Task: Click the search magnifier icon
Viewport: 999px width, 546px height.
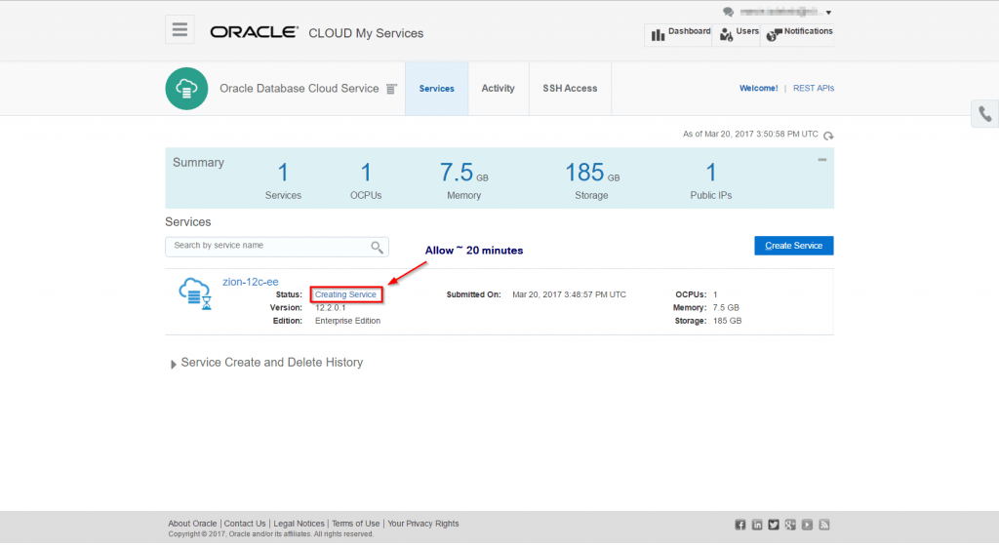Action: pos(377,247)
